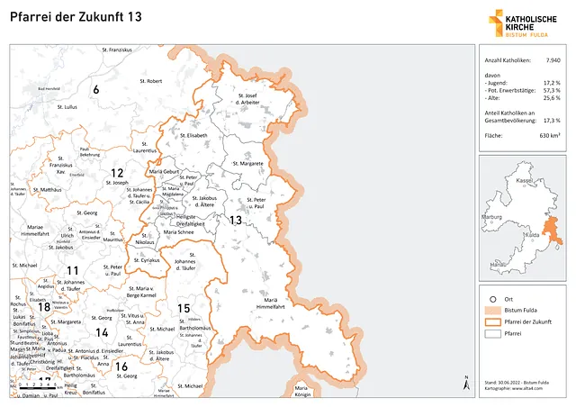Click the north arrow compass symbol
This screenshot has width=576, height=407.
463,382
